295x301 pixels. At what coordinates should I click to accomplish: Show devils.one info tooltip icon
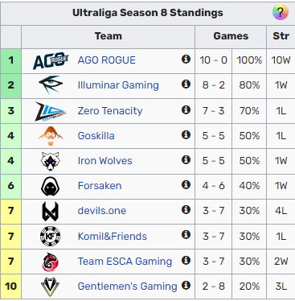click(x=186, y=209)
